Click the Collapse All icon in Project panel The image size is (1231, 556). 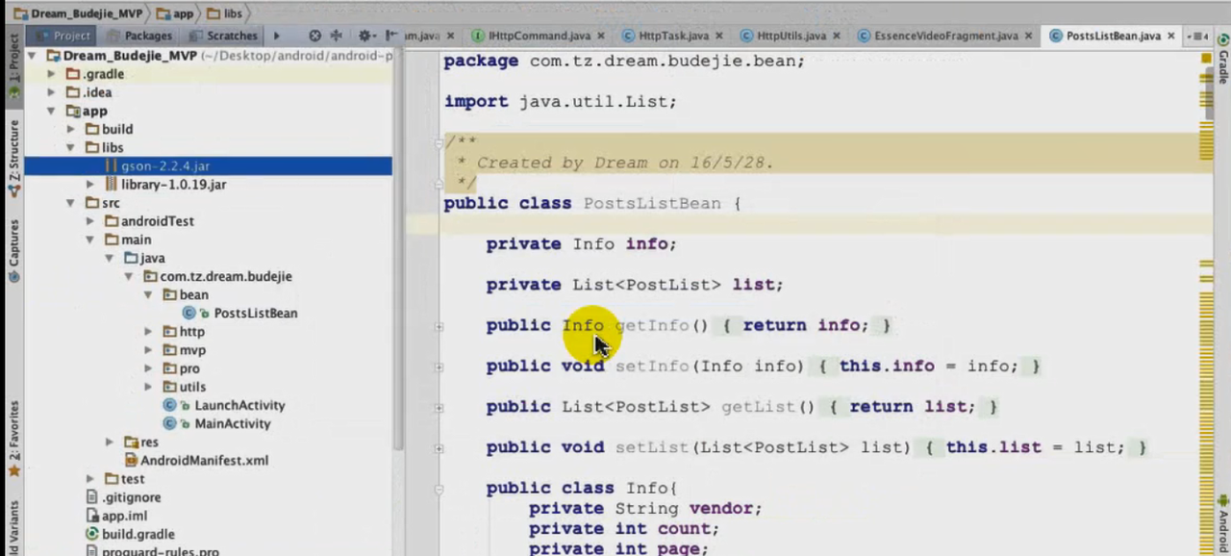(x=336, y=36)
